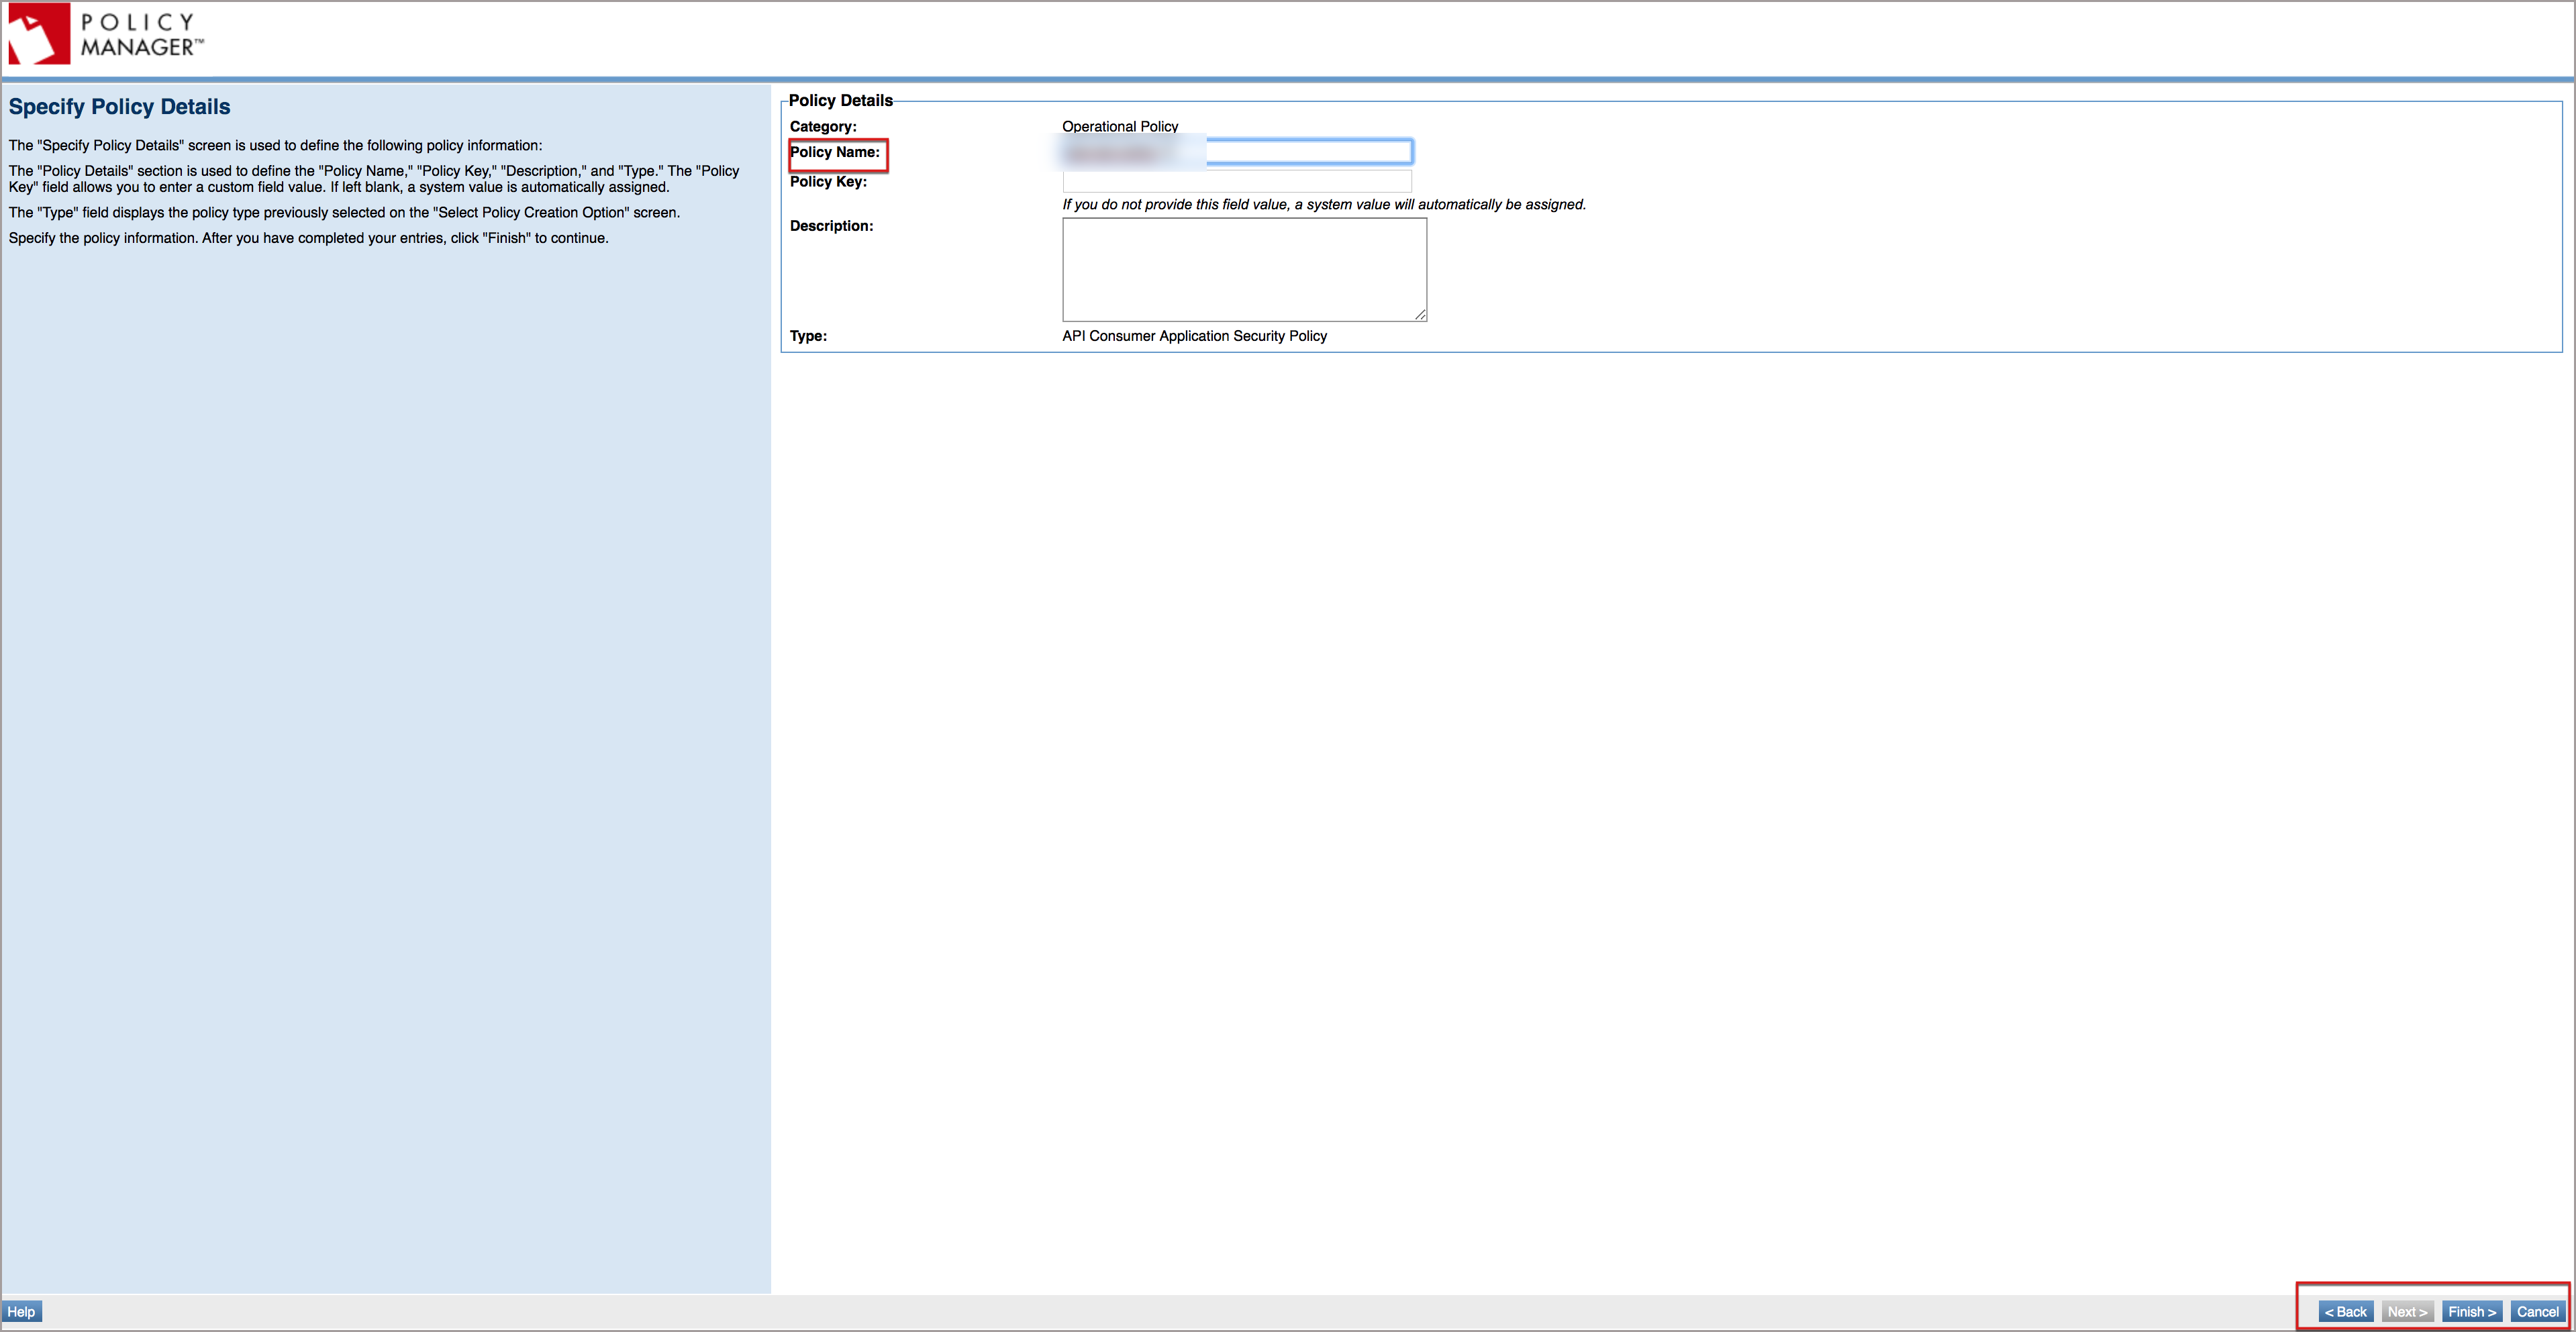Click the red Policy Manager logo icon
Screen dimensions: 2576x1332
point(39,34)
